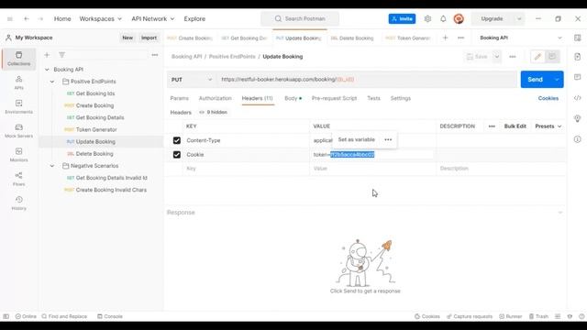The image size is (587, 330).
Task: Switch to the Body tab
Action: (x=293, y=98)
